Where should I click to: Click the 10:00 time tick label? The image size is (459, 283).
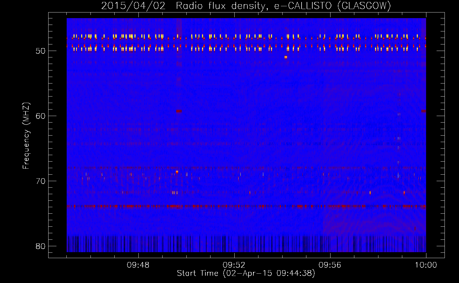(426, 265)
